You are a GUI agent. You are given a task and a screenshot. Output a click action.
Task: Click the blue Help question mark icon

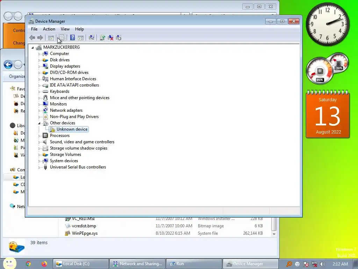tap(72, 38)
